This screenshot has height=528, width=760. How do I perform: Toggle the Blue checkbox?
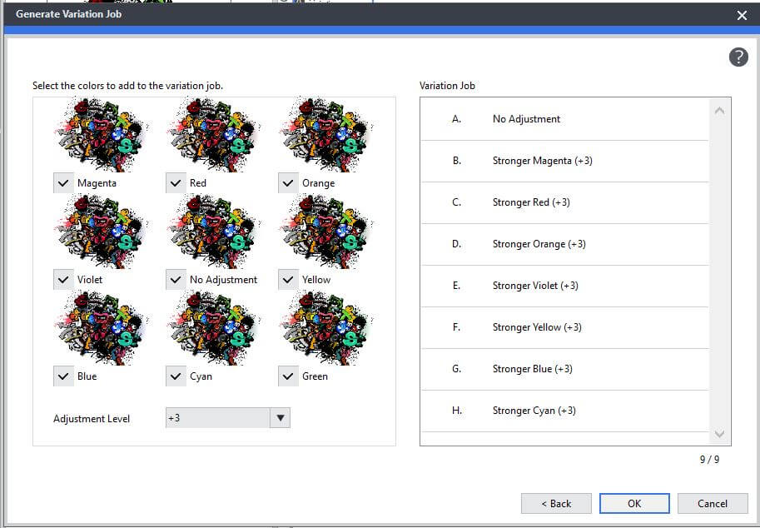[63, 376]
